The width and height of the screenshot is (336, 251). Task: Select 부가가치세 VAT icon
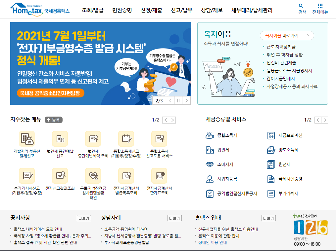point(271,194)
